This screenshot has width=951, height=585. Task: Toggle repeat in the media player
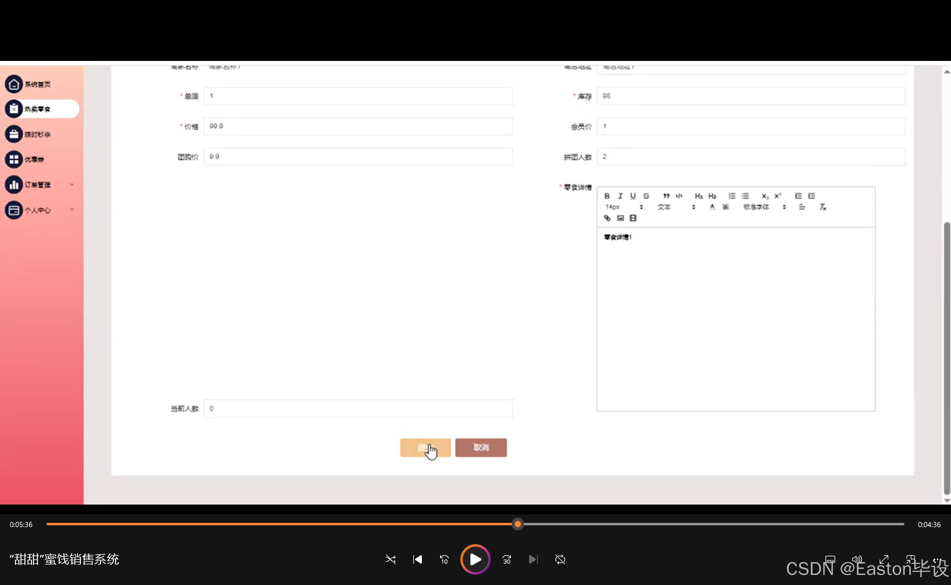click(x=560, y=559)
